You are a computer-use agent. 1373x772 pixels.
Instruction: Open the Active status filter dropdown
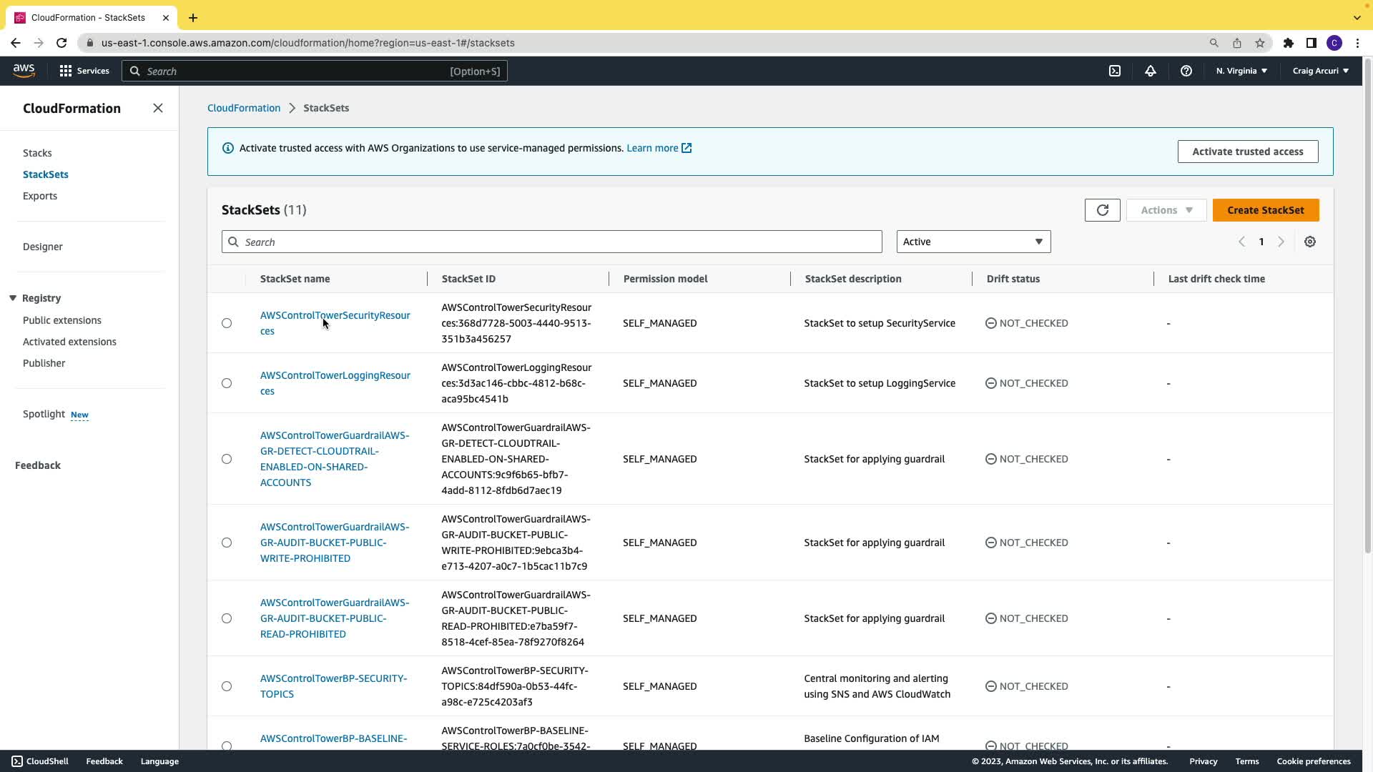coord(973,242)
